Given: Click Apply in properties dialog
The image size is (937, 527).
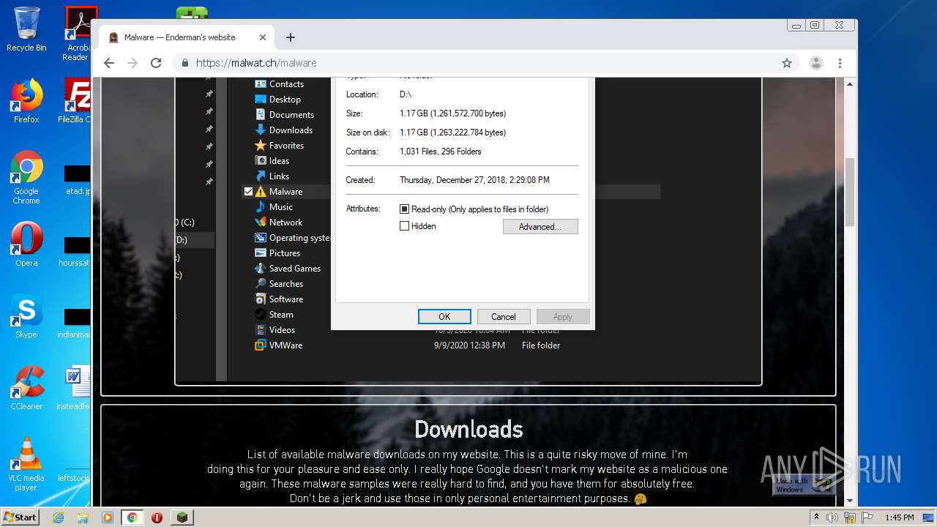Looking at the screenshot, I should (x=563, y=317).
